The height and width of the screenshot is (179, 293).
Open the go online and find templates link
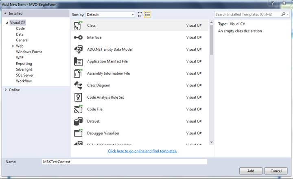pyautogui.click(x=142, y=151)
